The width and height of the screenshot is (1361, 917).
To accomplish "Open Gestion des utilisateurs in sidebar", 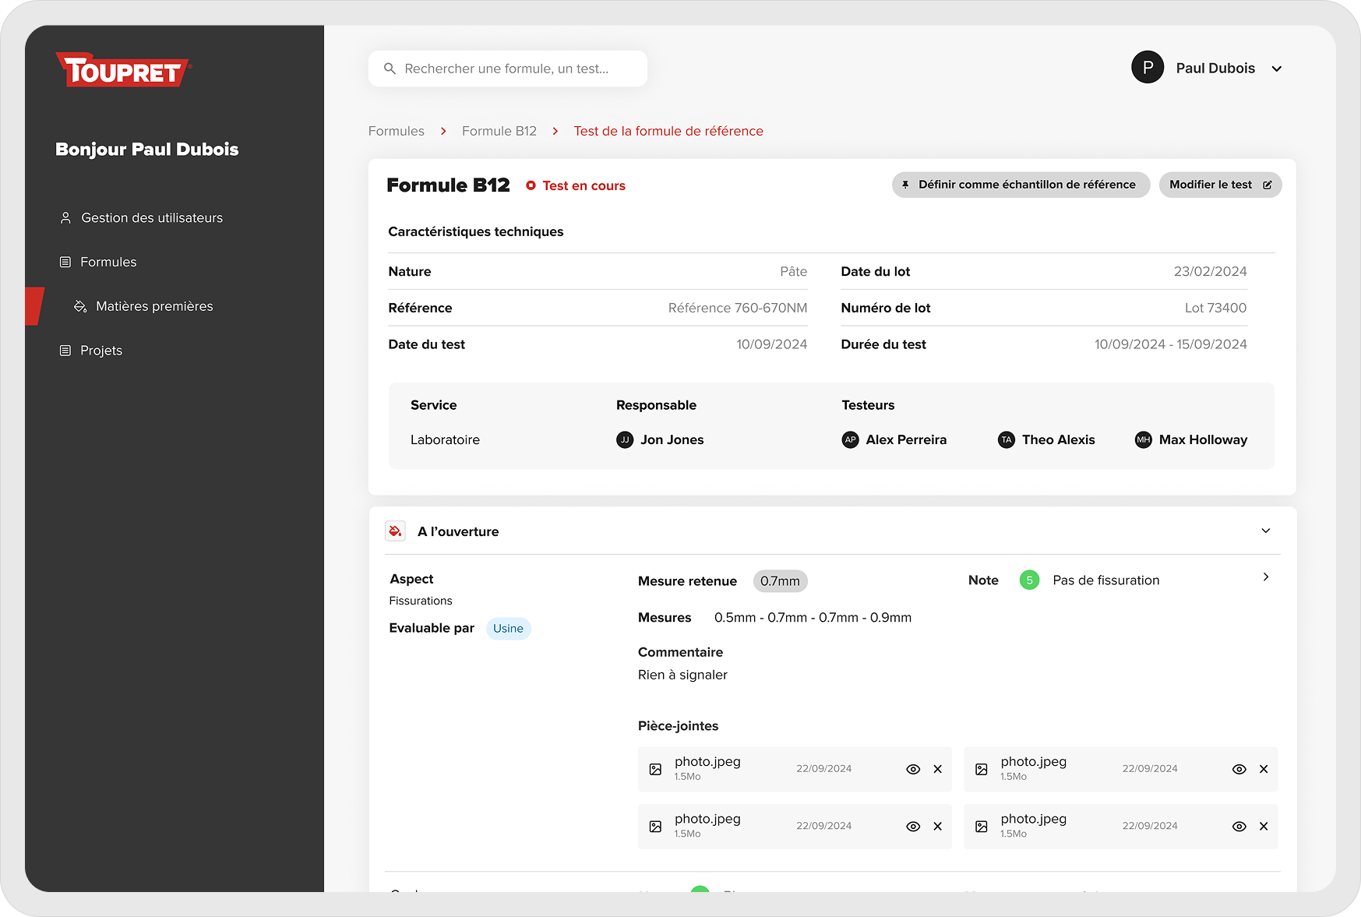I will click(151, 218).
